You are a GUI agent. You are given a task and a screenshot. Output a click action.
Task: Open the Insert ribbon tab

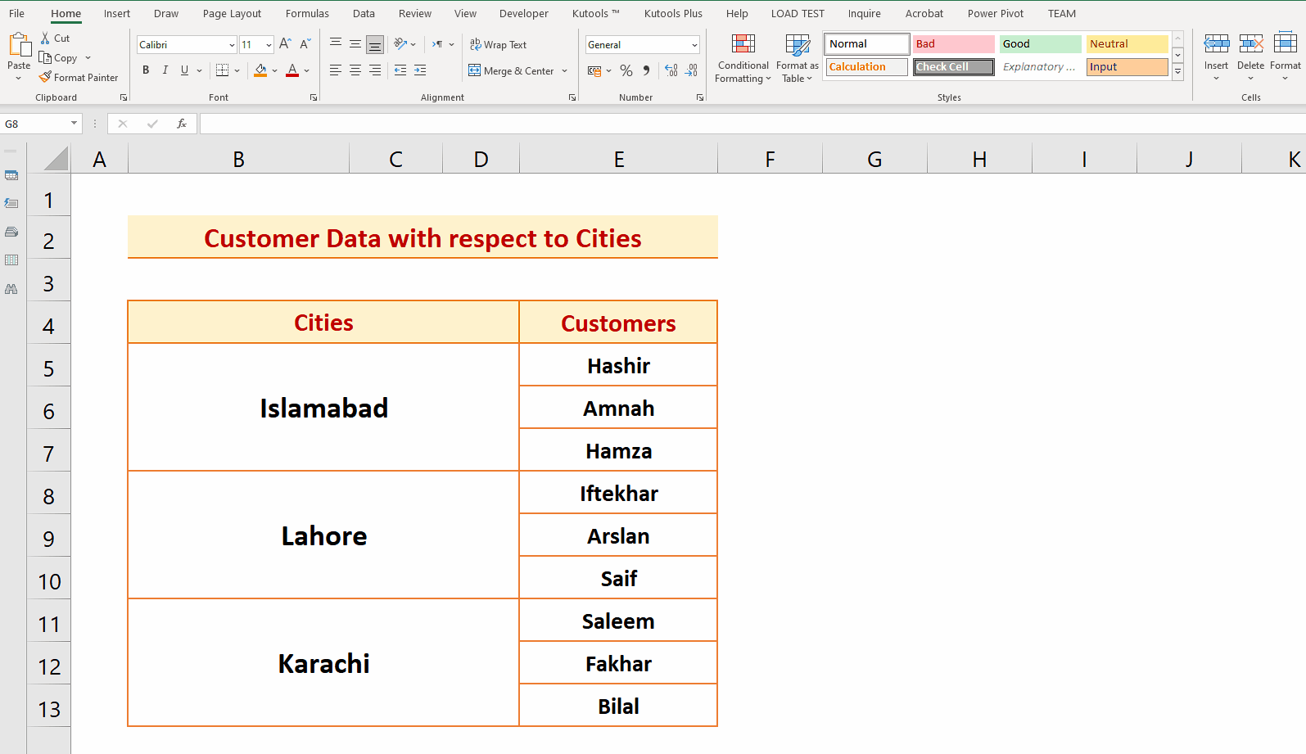(117, 13)
